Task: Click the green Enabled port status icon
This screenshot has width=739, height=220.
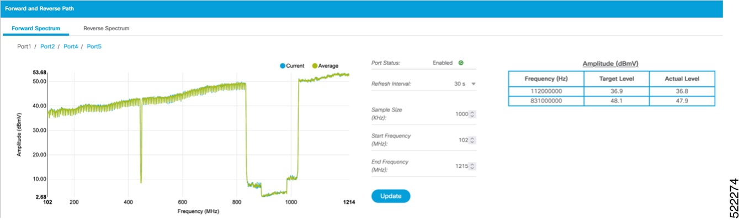Action: (461, 63)
